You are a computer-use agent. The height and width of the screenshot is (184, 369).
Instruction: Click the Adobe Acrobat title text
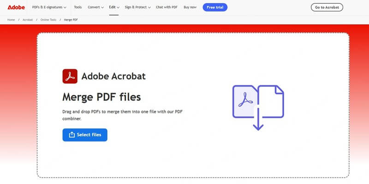(x=113, y=76)
